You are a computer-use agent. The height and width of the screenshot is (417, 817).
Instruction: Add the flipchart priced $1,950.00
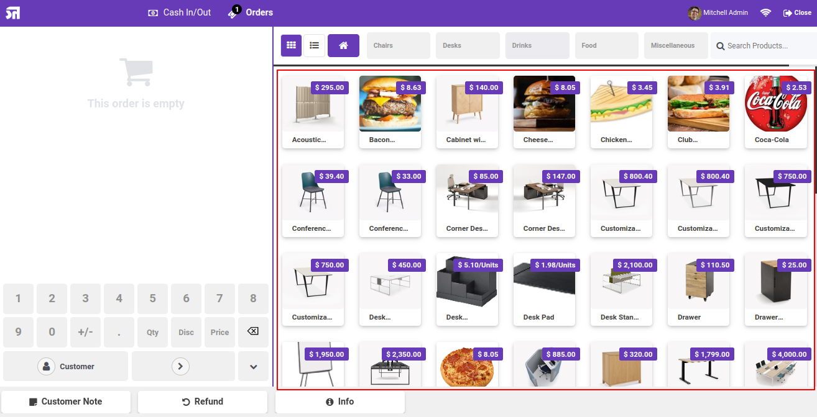tap(313, 365)
